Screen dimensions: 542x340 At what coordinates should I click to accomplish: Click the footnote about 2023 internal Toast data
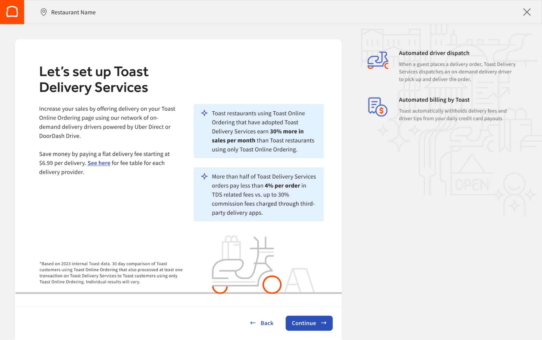pyautogui.click(x=111, y=272)
